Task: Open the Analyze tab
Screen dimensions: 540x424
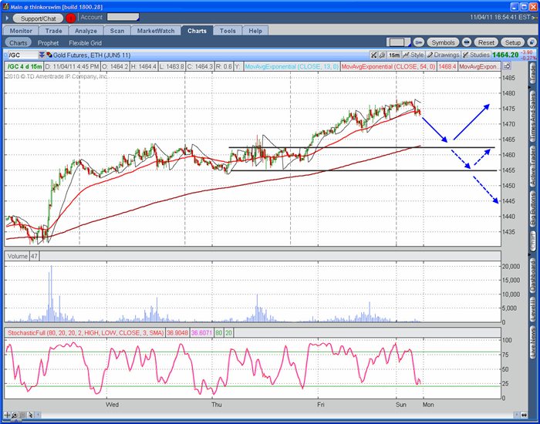Action: 86,31
